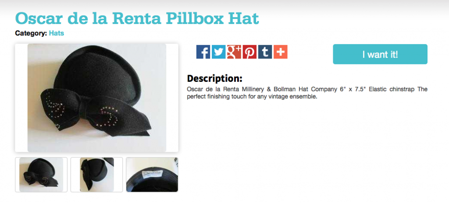
Task: Show the third thumbnail of the inner label
Action: [x=152, y=175]
